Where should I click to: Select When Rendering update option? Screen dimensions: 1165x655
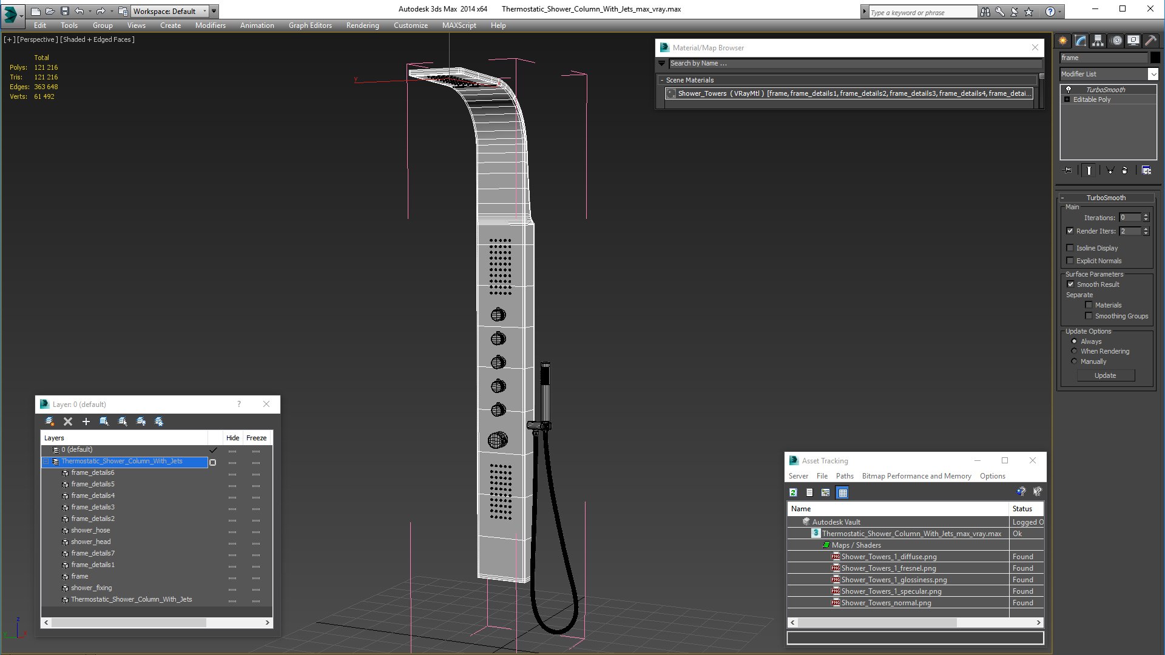1074,351
